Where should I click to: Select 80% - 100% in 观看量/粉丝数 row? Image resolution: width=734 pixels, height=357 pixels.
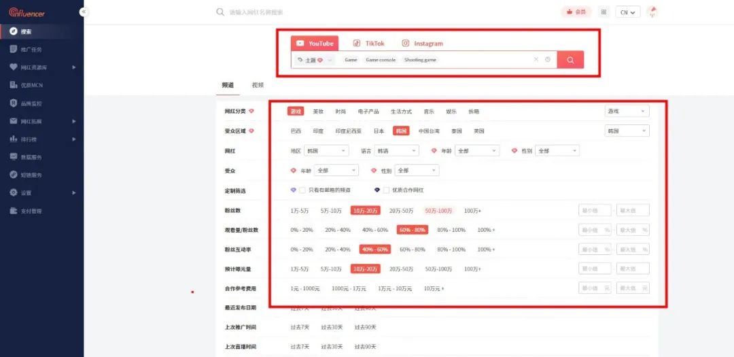(451, 230)
